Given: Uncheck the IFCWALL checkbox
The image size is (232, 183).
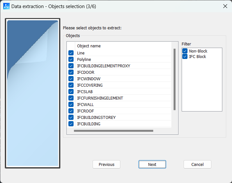Looking at the screenshot, I should (71, 104).
